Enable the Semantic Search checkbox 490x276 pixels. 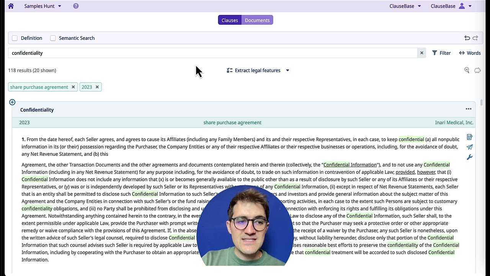pyautogui.click(x=53, y=38)
